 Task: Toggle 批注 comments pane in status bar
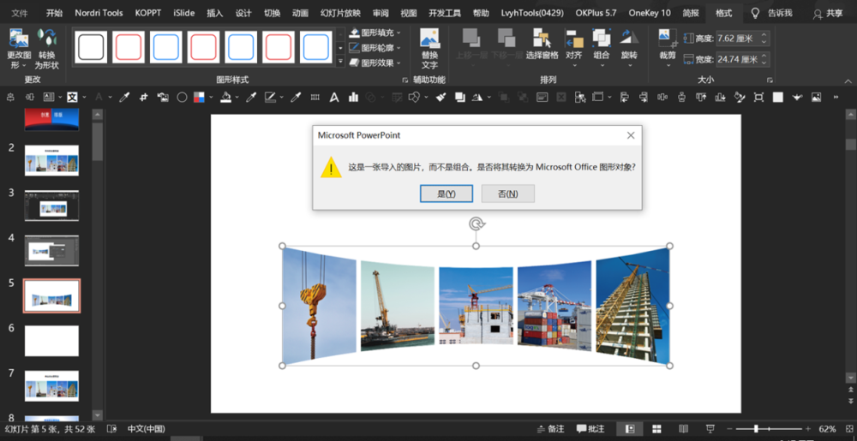tap(591, 429)
